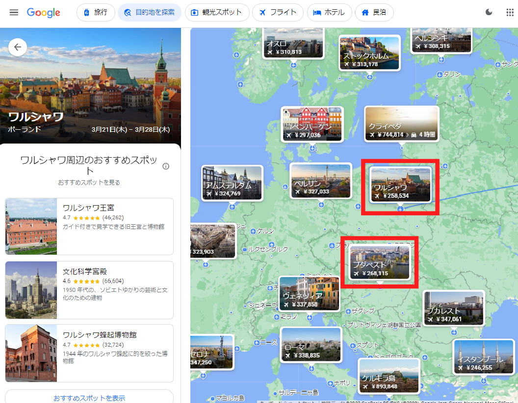Viewport: 518px width, 403px height.
Task: Select the クライペダ destination card
Action: click(402, 124)
